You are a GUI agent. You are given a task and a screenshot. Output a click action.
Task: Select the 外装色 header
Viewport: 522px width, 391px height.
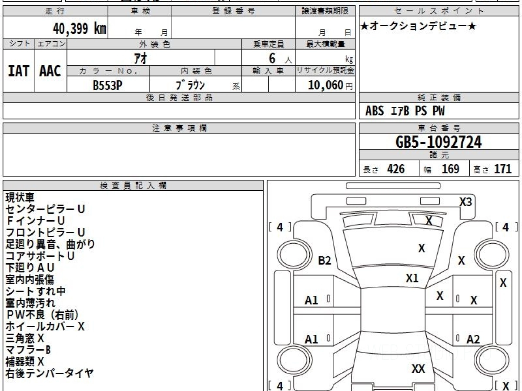pos(154,44)
